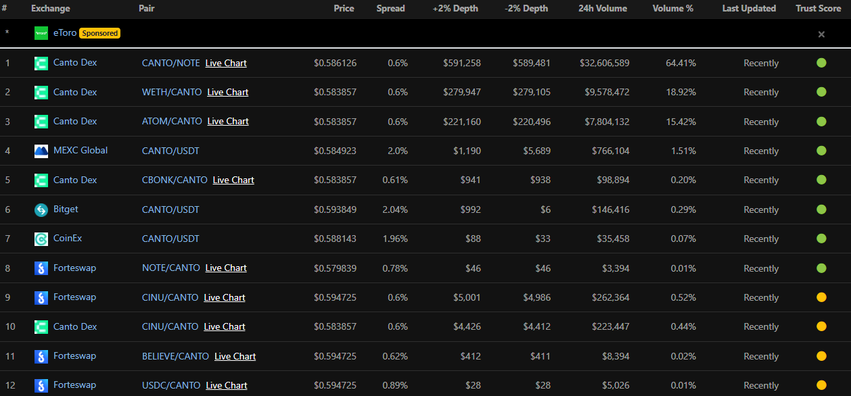Open CANTO/USDT pair on CoinEx
Viewport: 851px width, 396px height.
tap(170, 239)
